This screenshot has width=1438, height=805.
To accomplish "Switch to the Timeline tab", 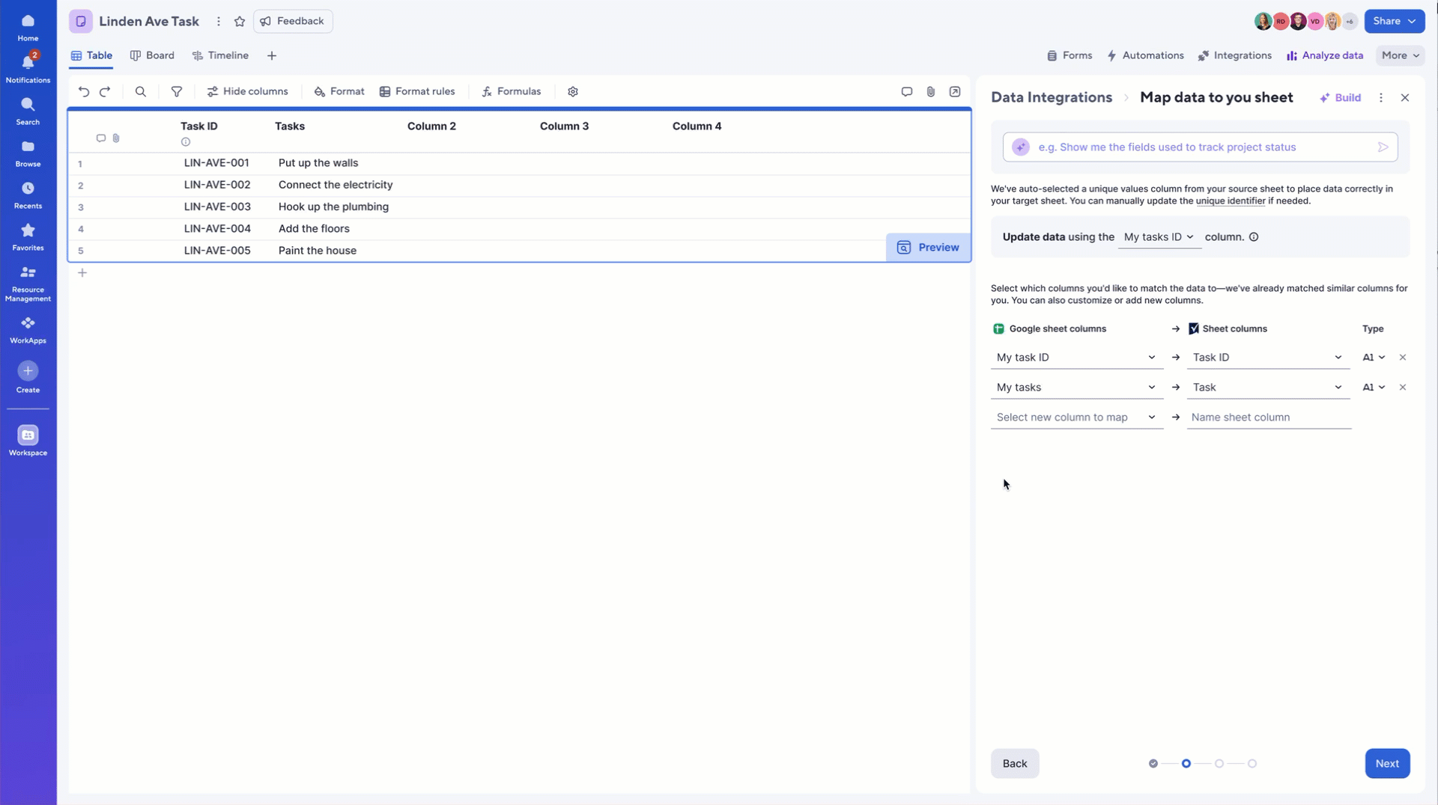I will tap(220, 55).
